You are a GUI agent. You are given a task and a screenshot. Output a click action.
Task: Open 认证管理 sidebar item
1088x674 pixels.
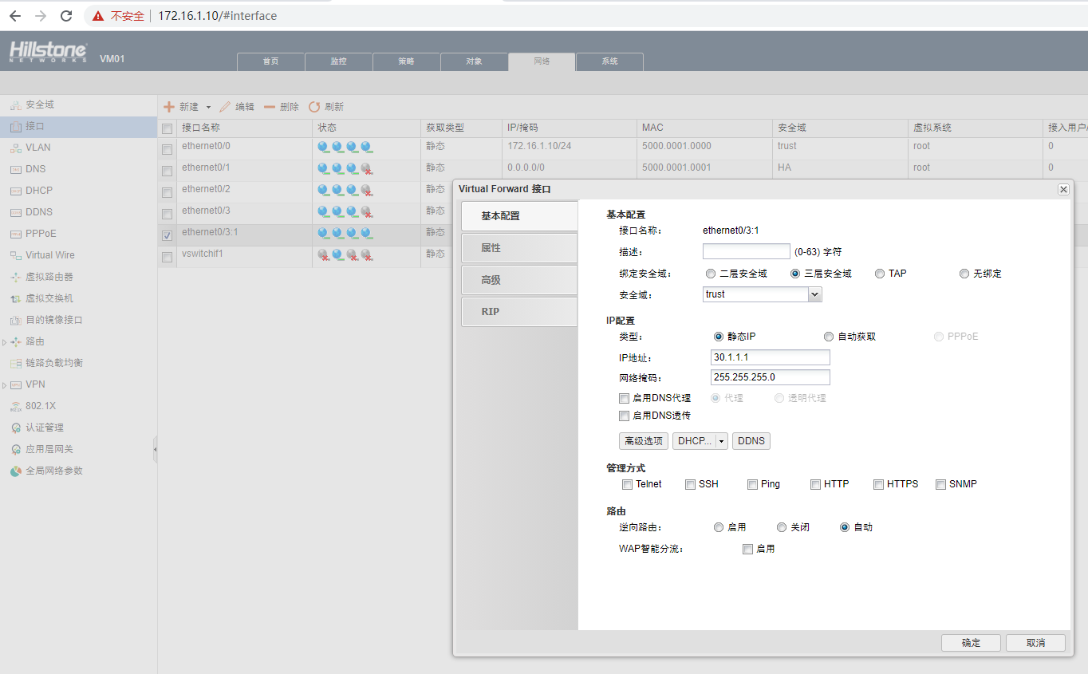click(44, 428)
